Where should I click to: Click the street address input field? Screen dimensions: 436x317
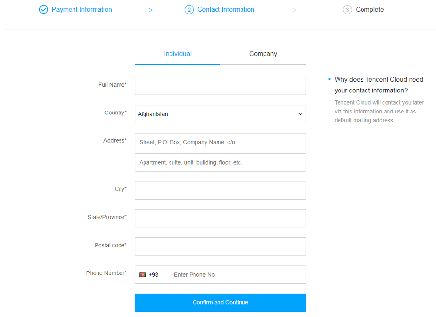220,142
